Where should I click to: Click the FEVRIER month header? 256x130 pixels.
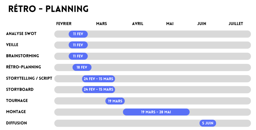[x=64, y=24]
